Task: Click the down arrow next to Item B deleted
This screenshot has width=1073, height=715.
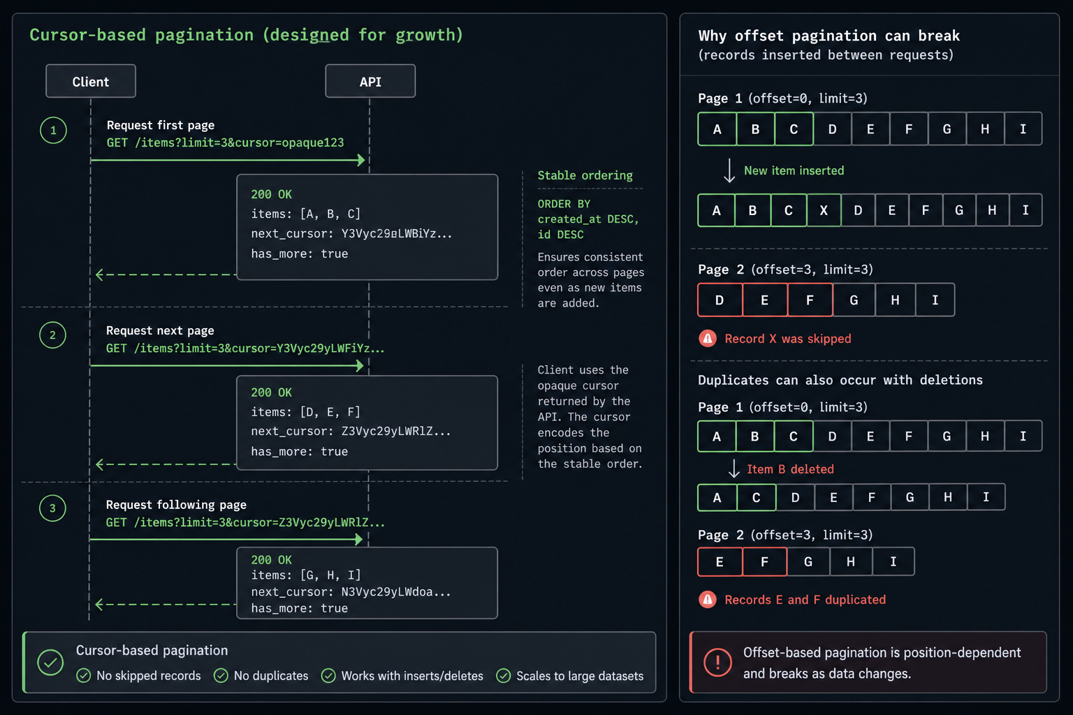Action: [x=733, y=469]
